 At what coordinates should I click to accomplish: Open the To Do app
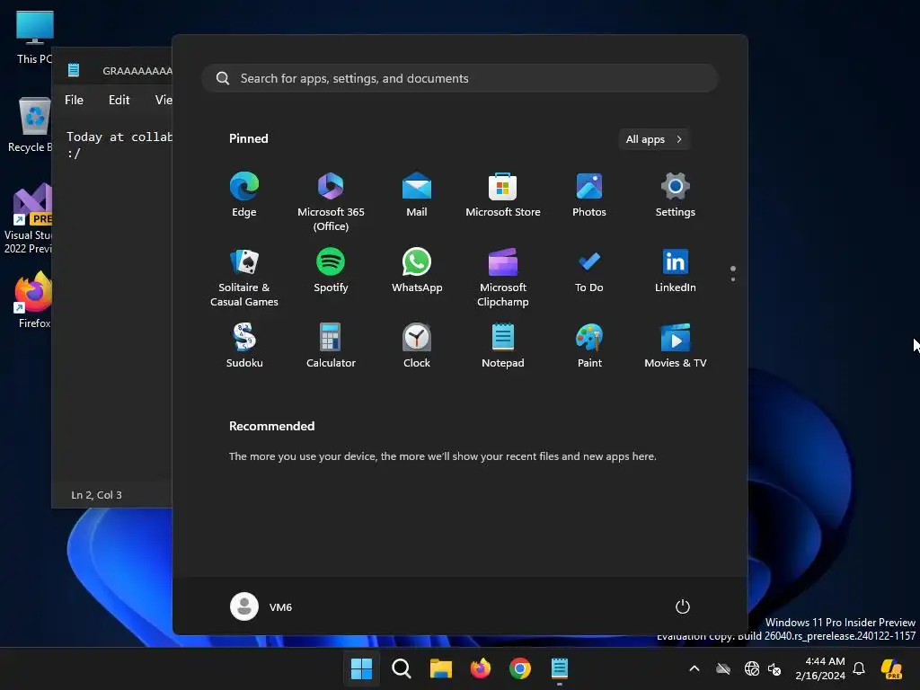point(589,271)
